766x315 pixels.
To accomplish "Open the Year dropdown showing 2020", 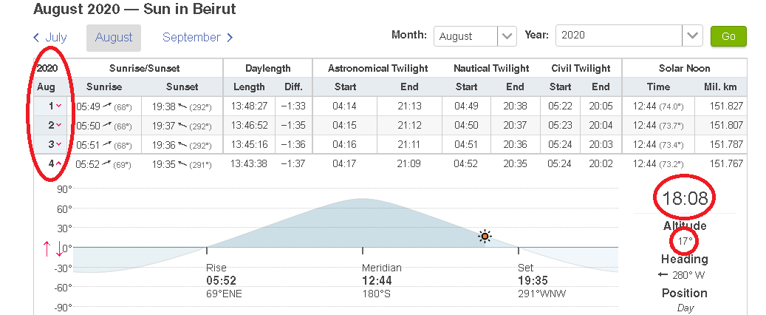I will tap(629, 35).
